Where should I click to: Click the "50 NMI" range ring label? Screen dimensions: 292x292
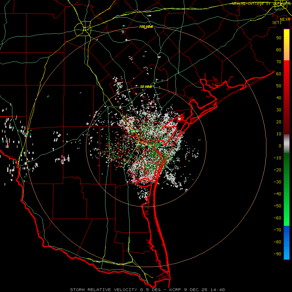click(146, 87)
